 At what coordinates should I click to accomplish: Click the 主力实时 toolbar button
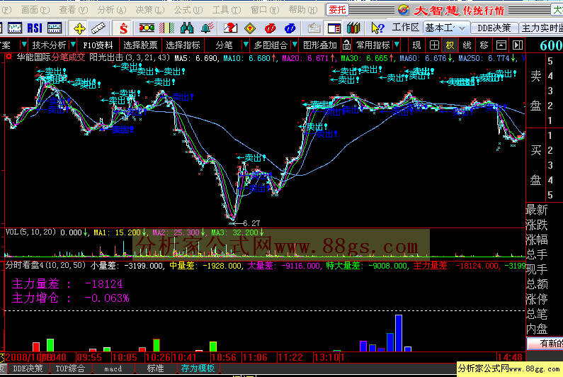542,28
